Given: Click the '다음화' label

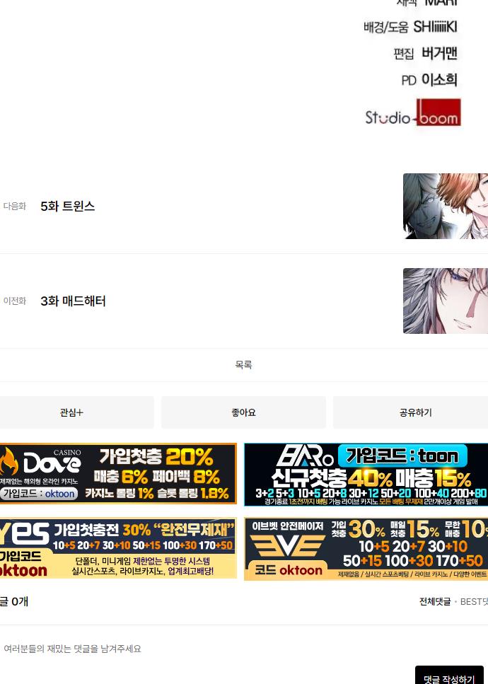Looking at the screenshot, I should click(15, 207).
